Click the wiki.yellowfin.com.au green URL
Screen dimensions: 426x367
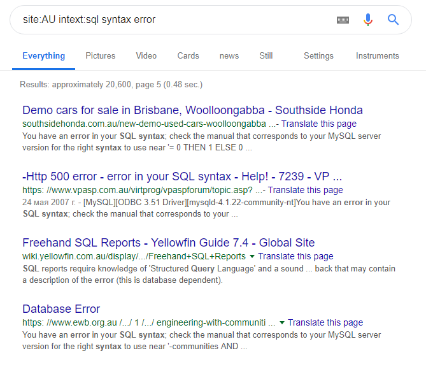pyautogui.click(x=134, y=256)
